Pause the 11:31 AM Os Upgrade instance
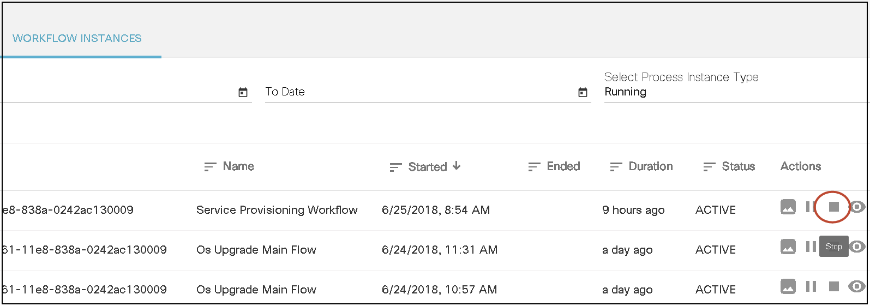Image resolution: width=870 pixels, height=306 pixels. 811,247
